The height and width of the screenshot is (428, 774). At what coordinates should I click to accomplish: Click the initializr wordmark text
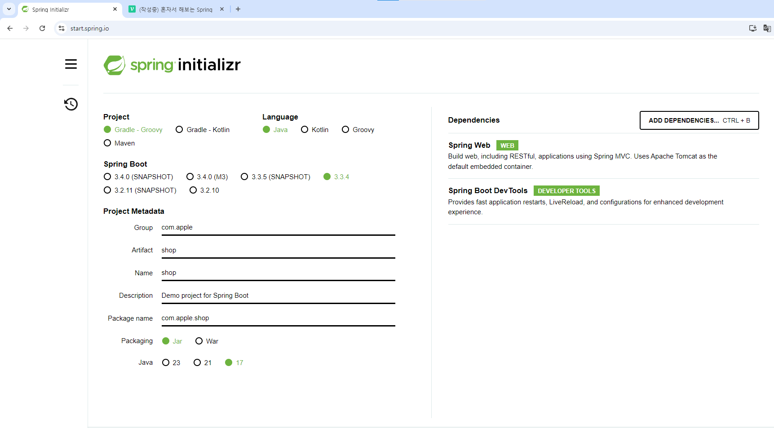pos(209,65)
